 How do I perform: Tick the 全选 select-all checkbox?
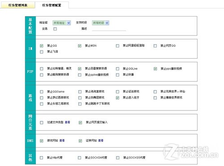55,29
